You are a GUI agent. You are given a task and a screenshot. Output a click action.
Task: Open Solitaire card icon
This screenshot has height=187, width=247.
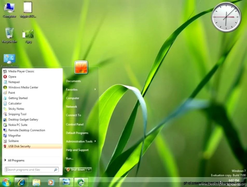pyautogui.click(x=5, y=141)
